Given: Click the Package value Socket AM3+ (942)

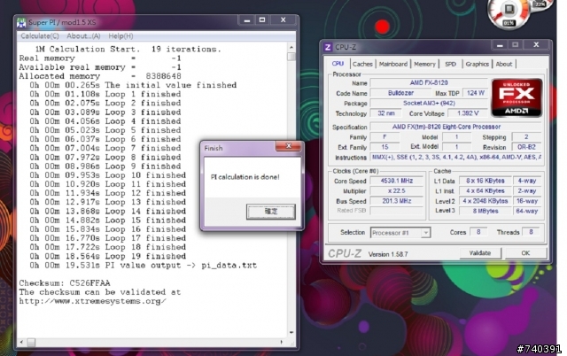Looking at the screenshot, I should coord(429,103).
